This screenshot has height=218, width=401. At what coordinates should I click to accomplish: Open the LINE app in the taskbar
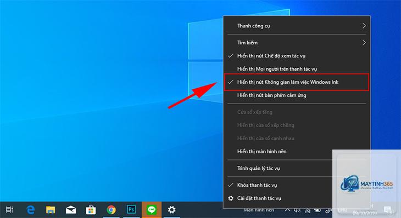152,210
